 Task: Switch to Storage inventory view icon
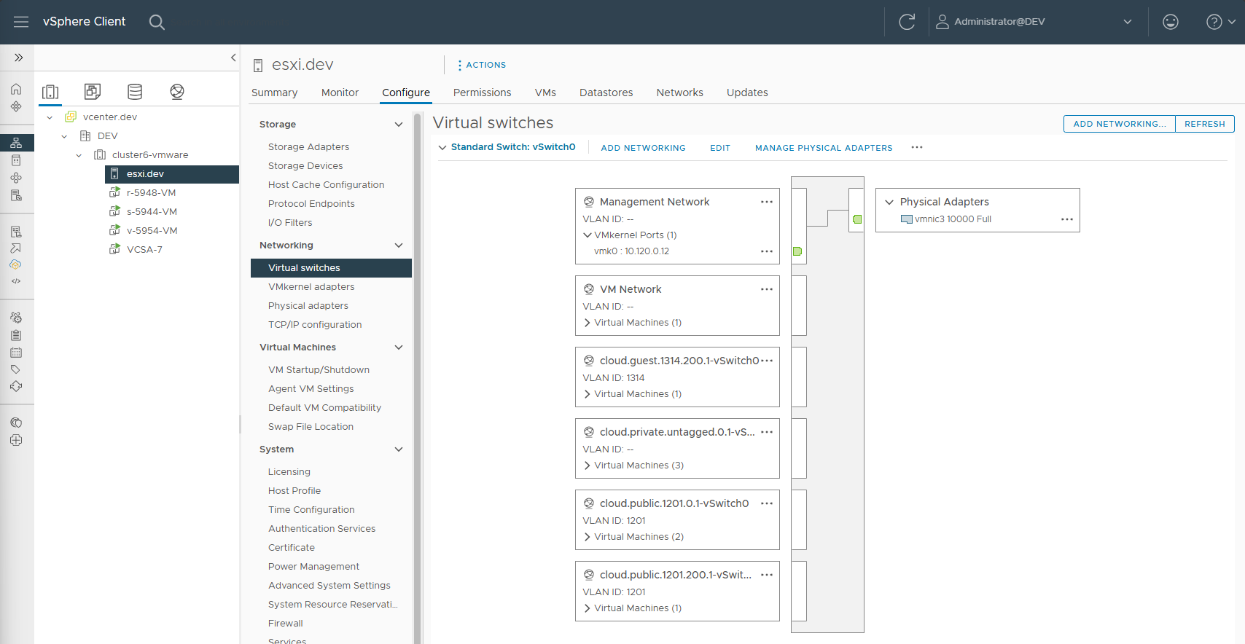click(x=135, y=91)
